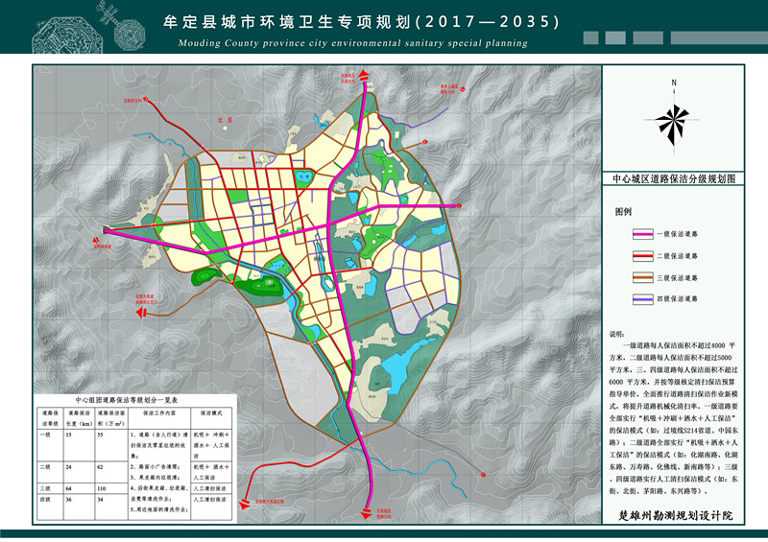Screen dimensions: 768x542
Task: Select the purple 四级保洁道路 legend swatch
Action: [633, 300]
